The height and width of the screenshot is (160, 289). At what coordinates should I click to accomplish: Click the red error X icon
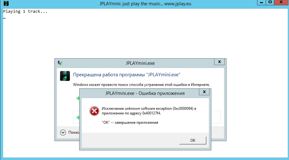tap(94, 111)
